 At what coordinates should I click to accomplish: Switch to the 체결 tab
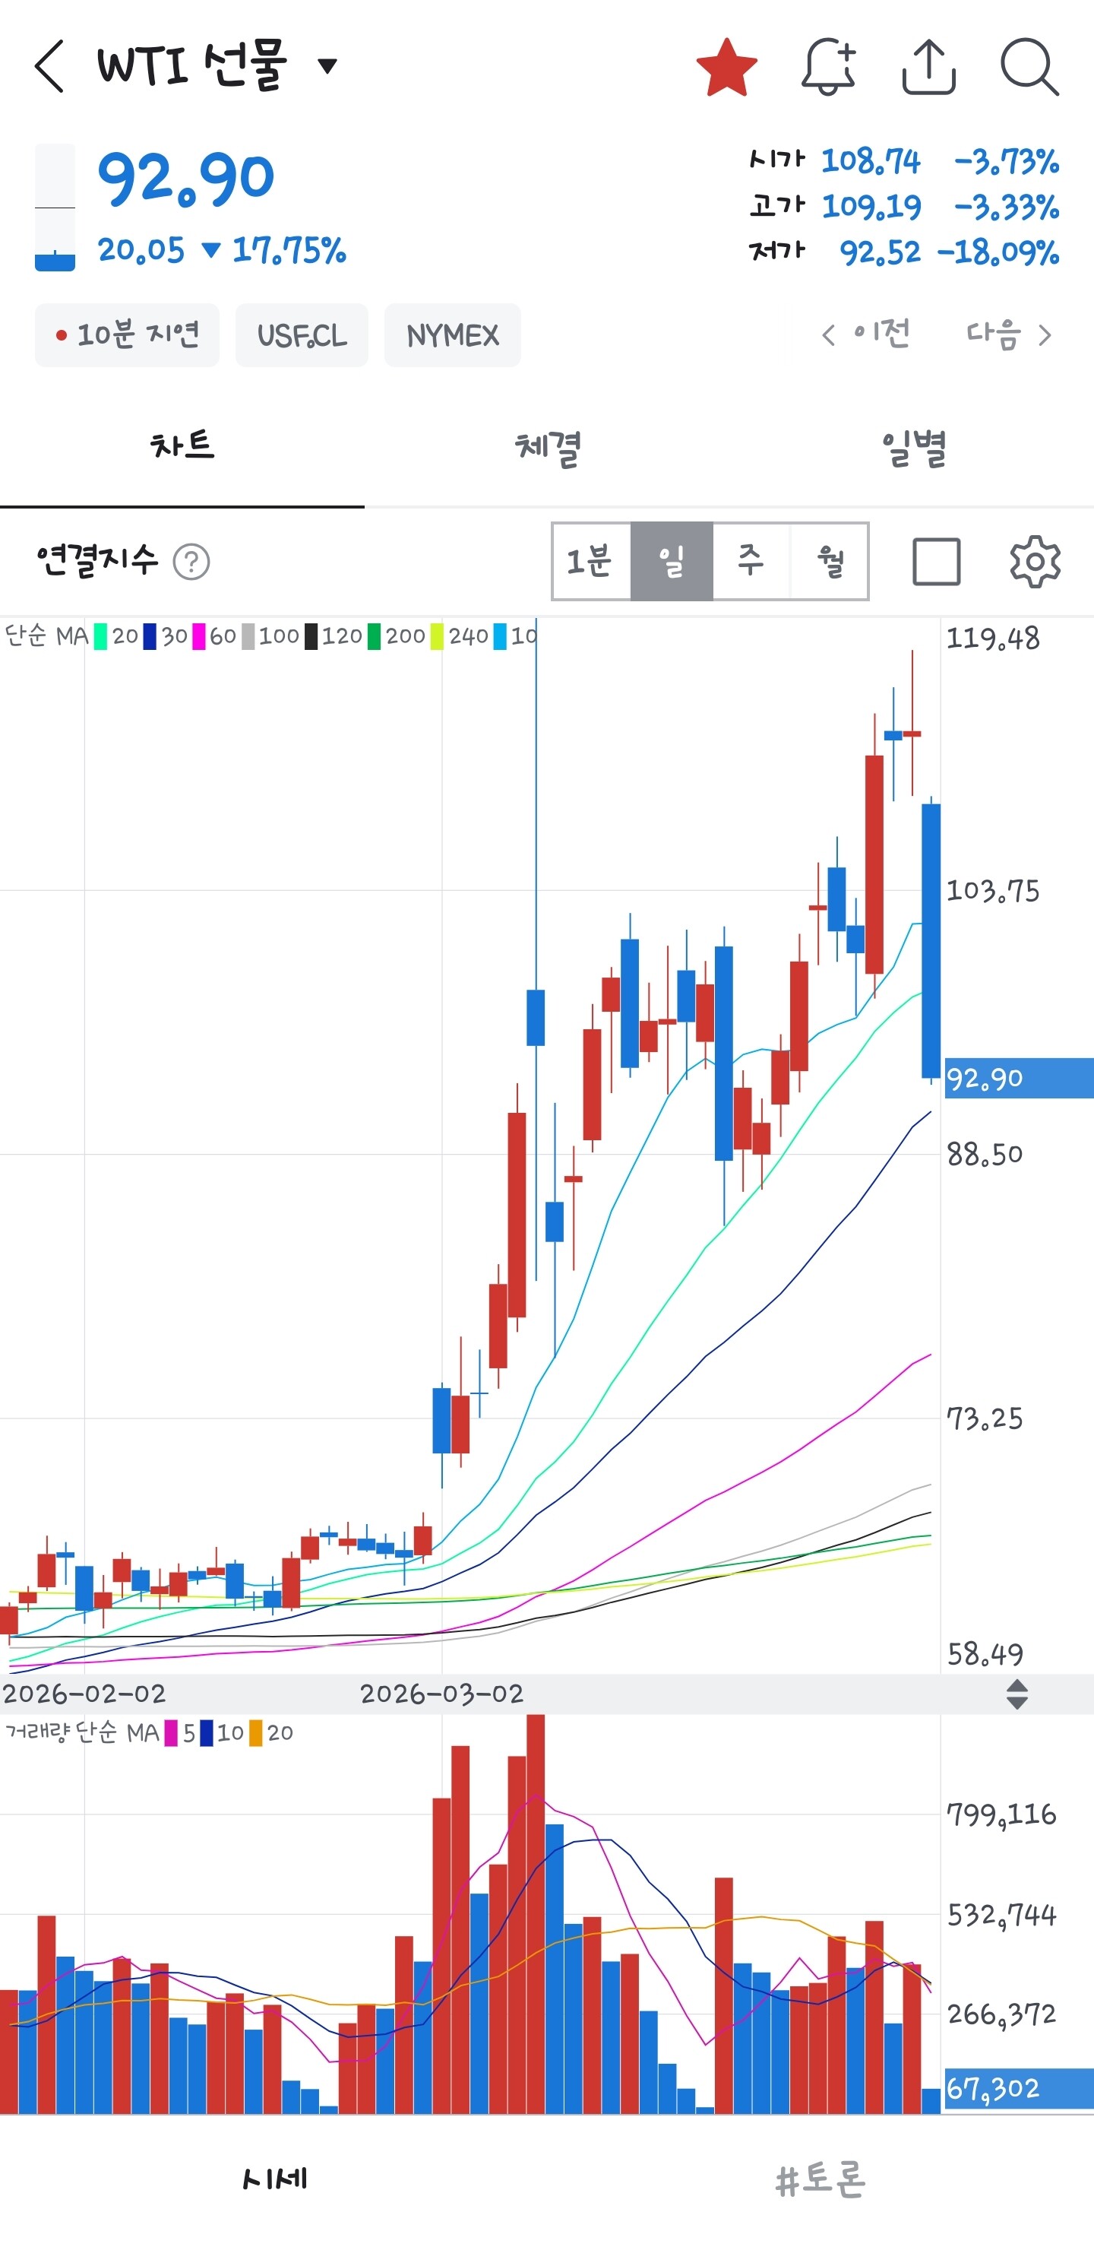pyautogui.click(x=548, y=448)
